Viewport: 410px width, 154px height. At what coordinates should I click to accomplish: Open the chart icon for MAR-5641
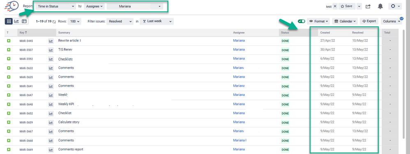pos(51,86)
